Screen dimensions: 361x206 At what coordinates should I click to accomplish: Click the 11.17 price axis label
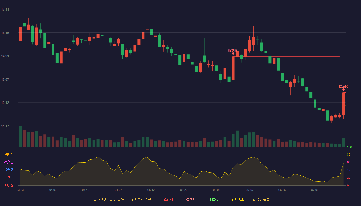point(5,126)
